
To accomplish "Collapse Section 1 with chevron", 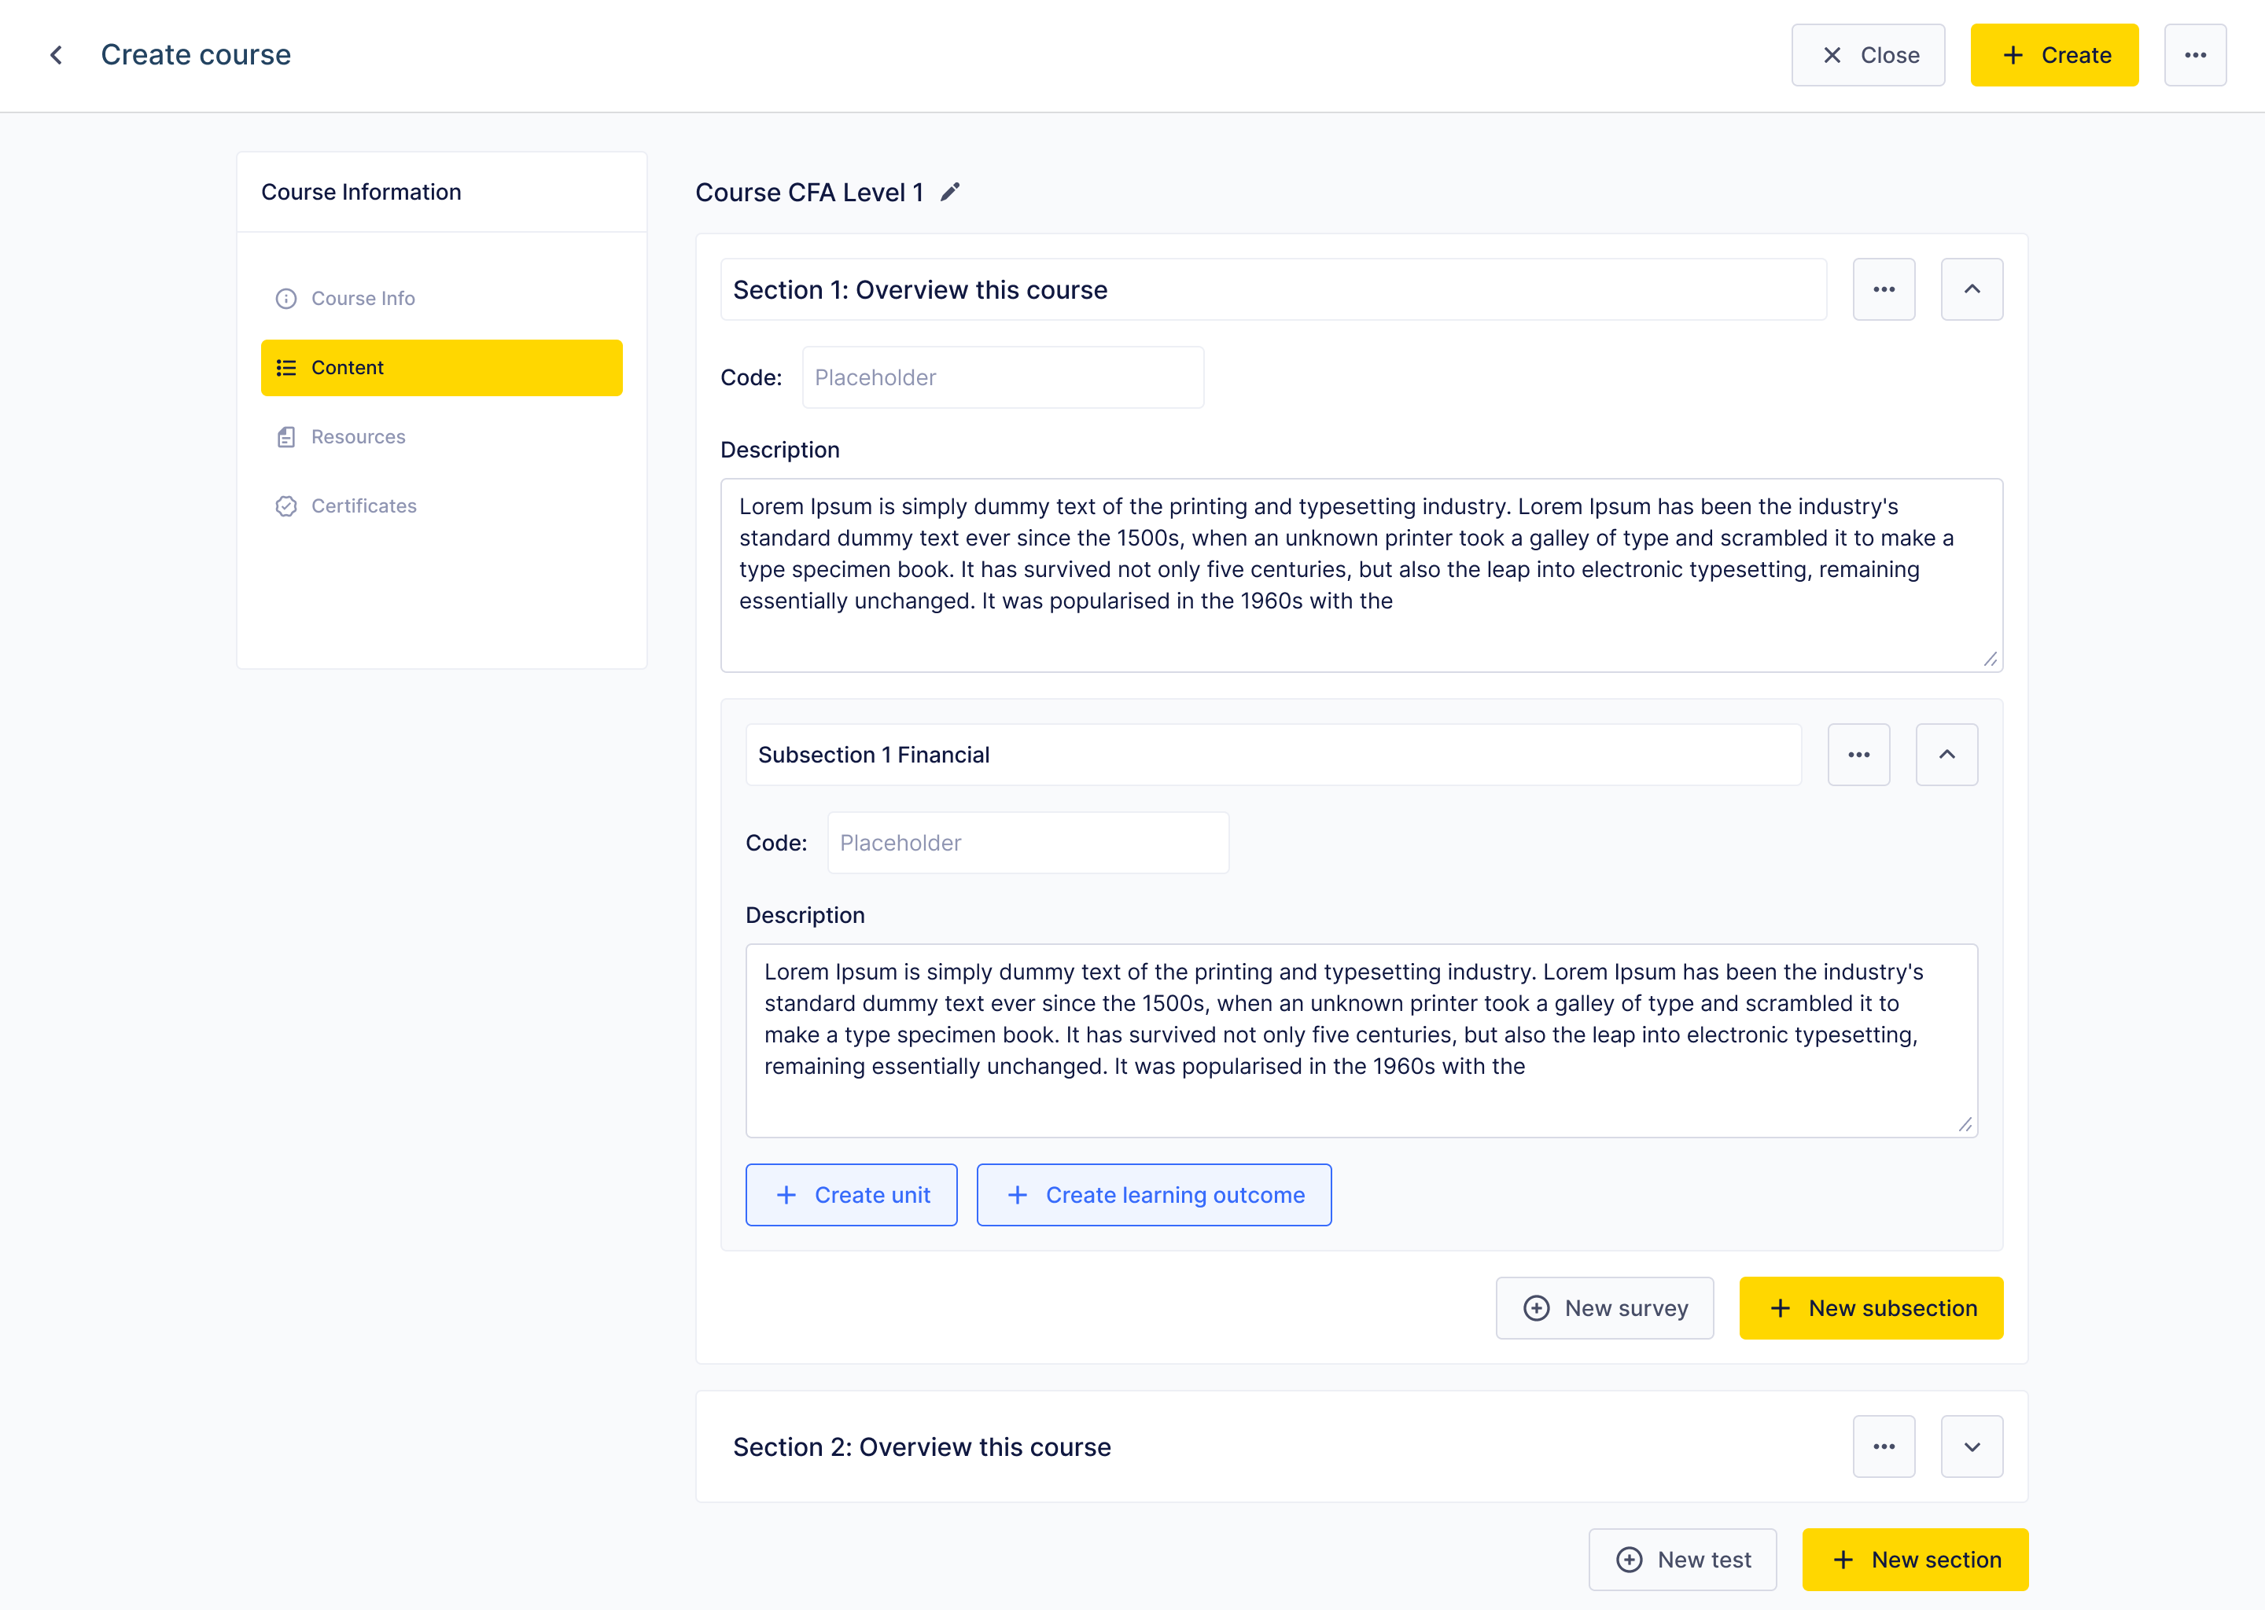I will 1972,289.
